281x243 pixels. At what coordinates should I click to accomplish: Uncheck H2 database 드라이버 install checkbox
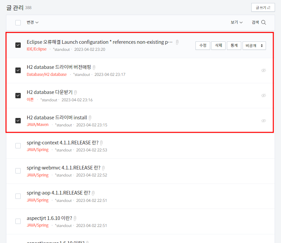coord(18,121)
